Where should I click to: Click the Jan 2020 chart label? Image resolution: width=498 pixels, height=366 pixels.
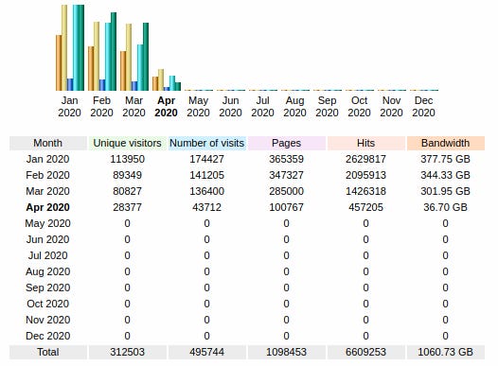point(69,107)
